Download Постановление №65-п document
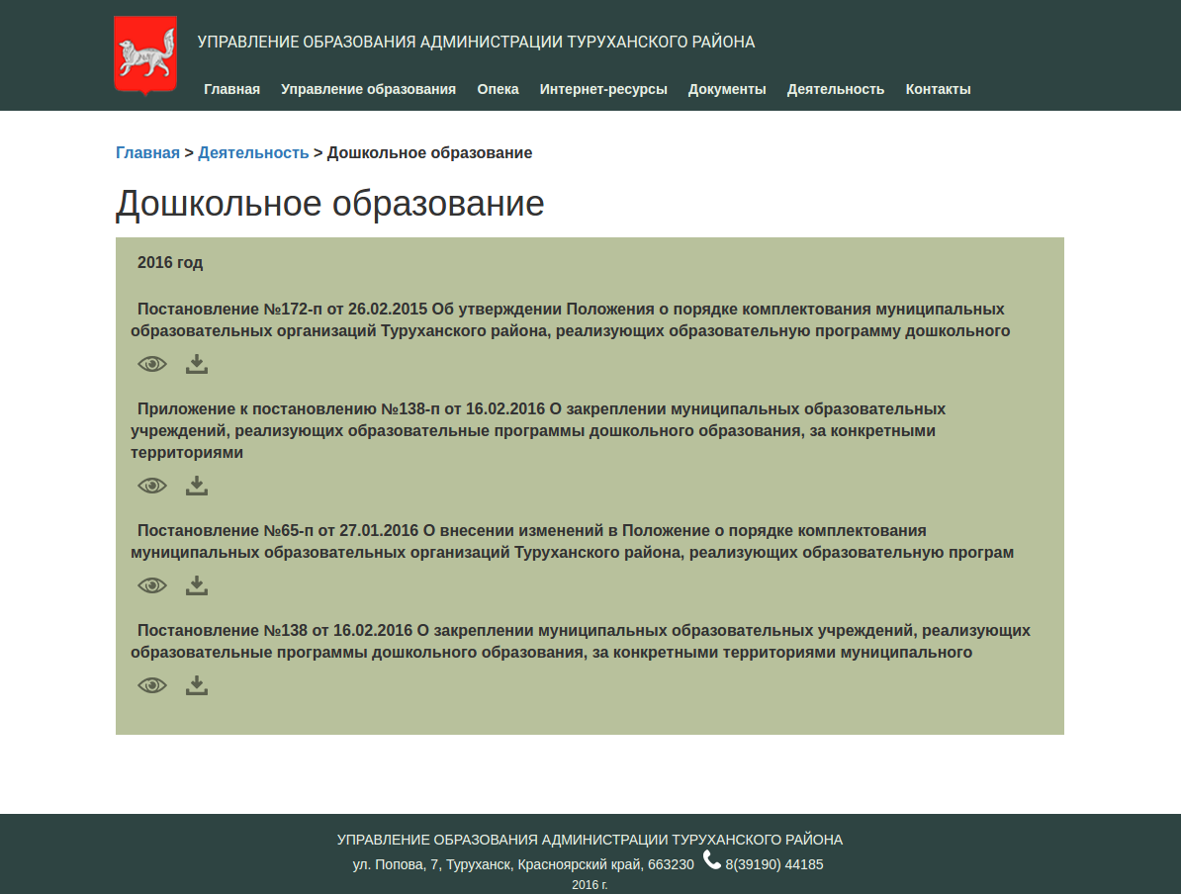 click(x=197, y=585)
